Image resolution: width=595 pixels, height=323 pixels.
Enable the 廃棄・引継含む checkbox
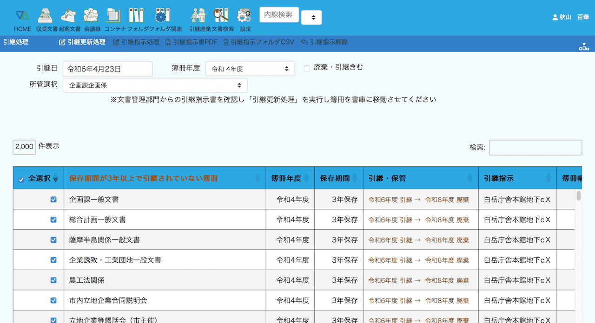pos(307,68)
